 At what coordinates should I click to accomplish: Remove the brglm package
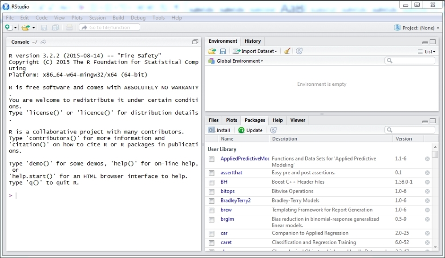(427, 219)
